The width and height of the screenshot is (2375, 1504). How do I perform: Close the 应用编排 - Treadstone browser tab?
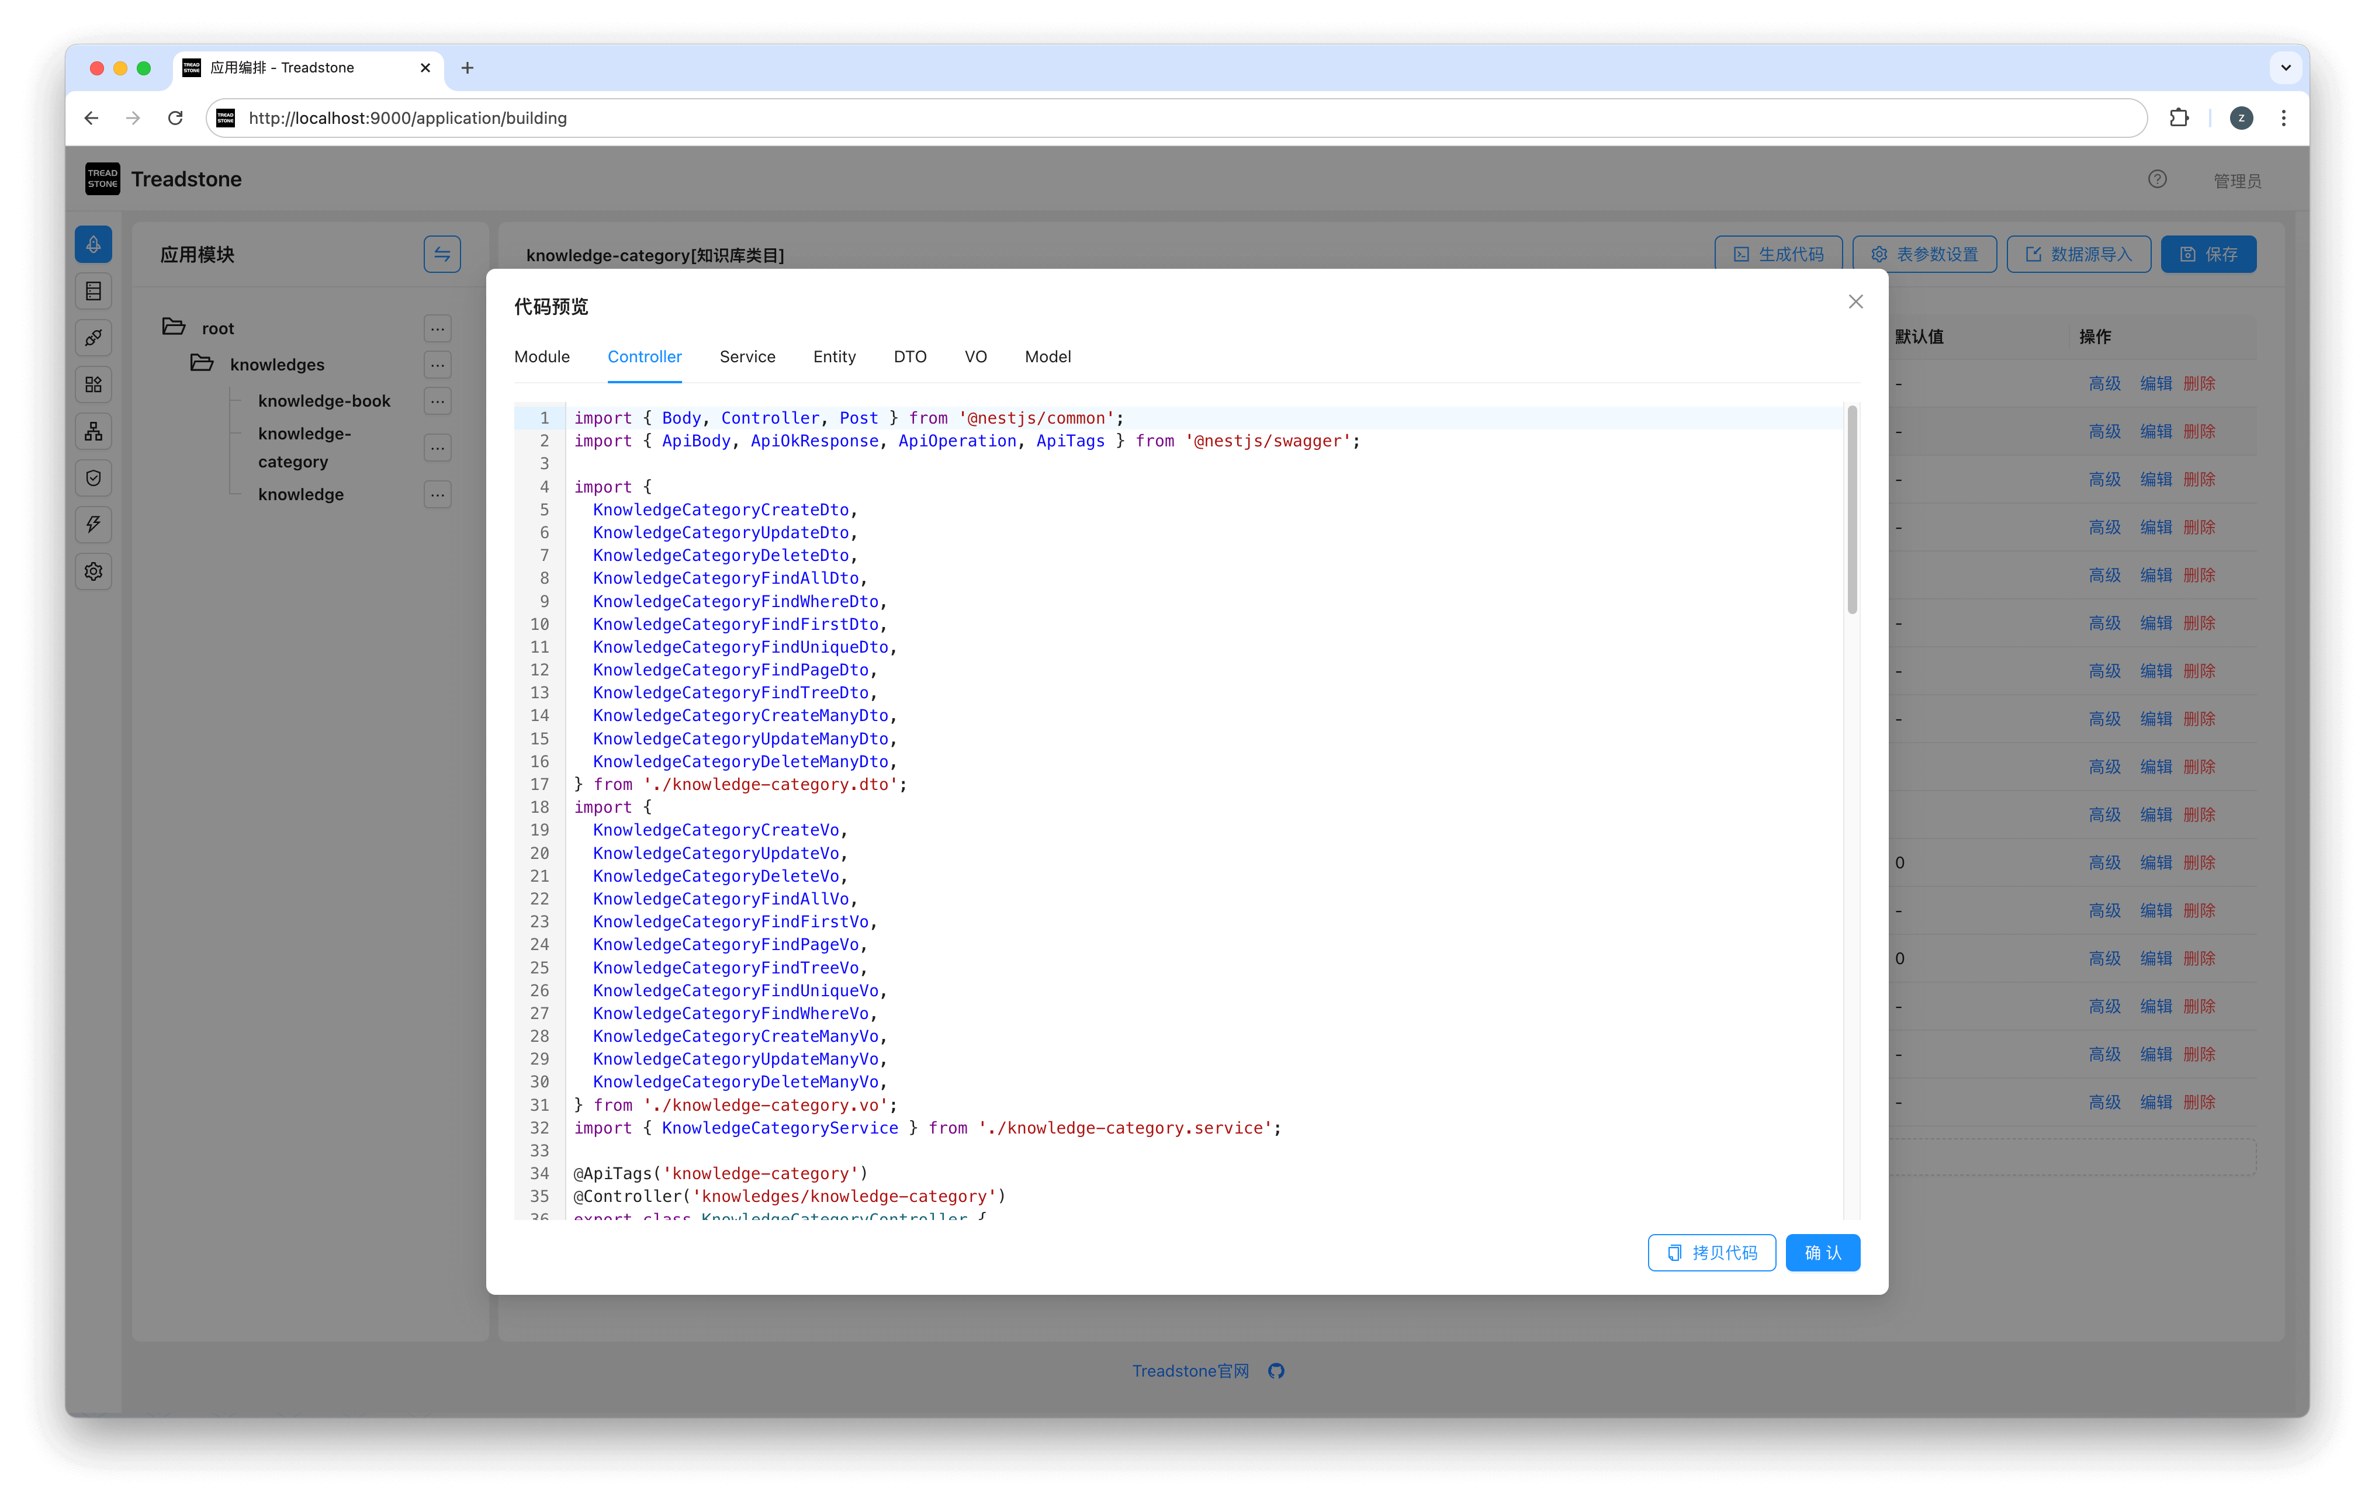(x=425, y=68)
